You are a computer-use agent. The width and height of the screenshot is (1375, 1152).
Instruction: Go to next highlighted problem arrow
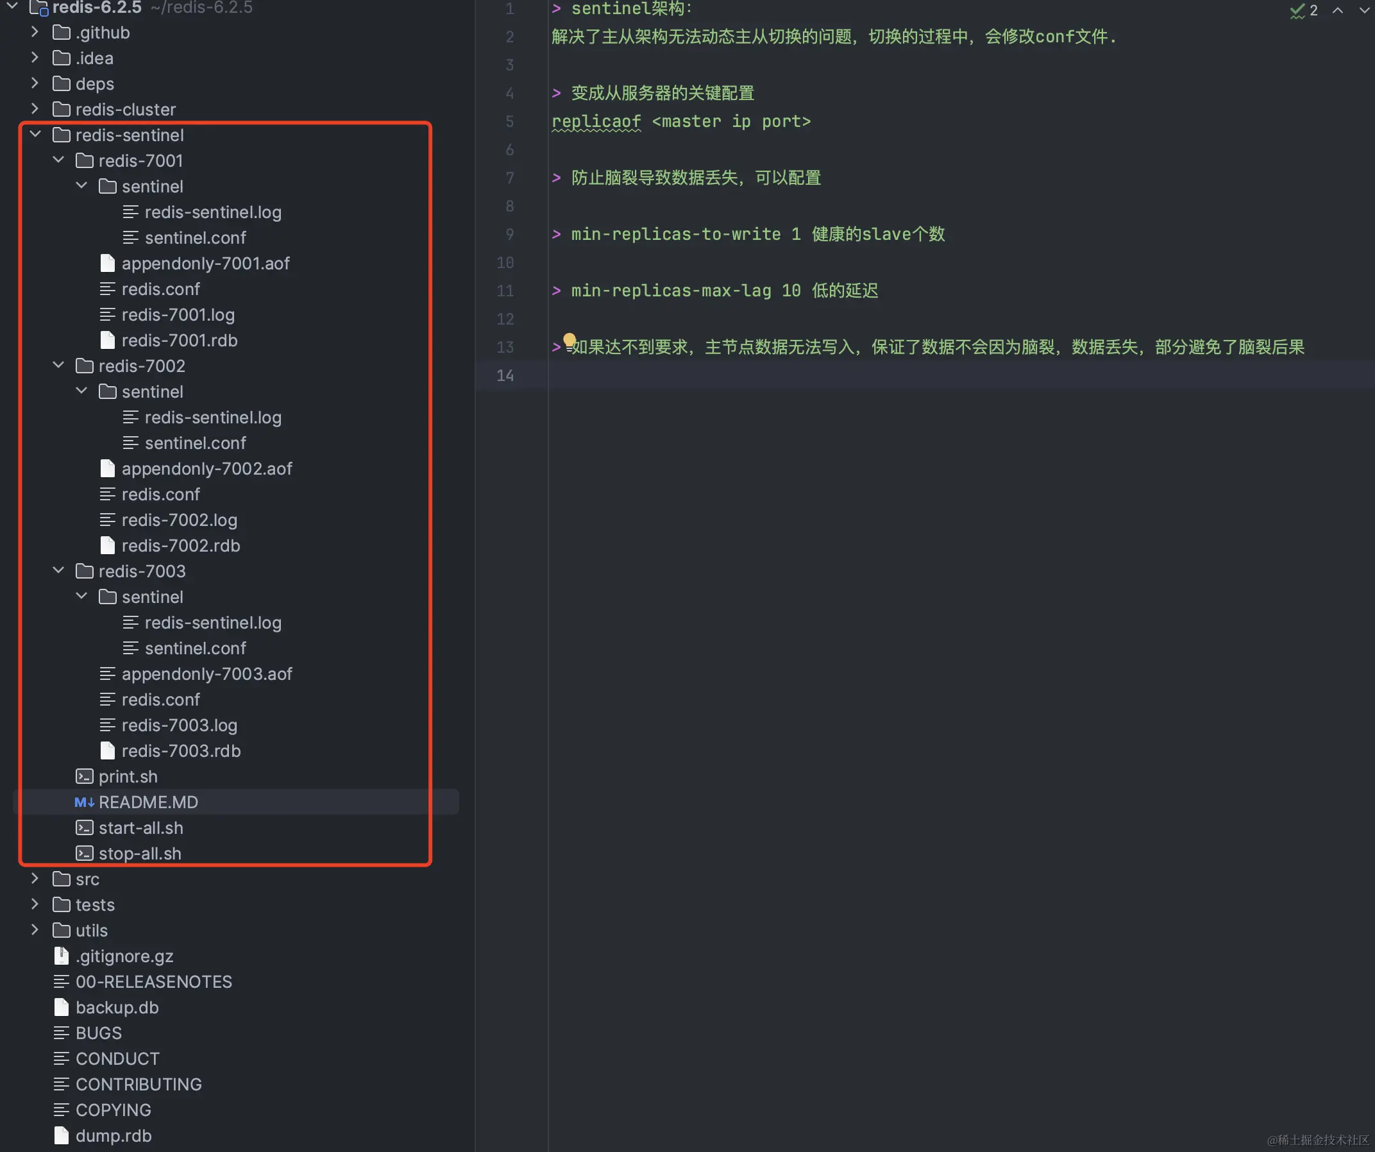(1364, 10)
